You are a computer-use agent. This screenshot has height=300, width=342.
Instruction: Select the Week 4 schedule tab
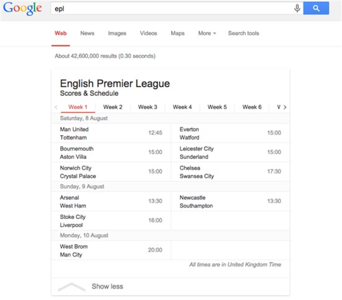coord(182,107)
